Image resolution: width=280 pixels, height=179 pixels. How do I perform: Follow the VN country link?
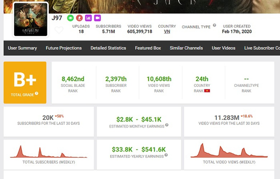[x=167, y=32]
